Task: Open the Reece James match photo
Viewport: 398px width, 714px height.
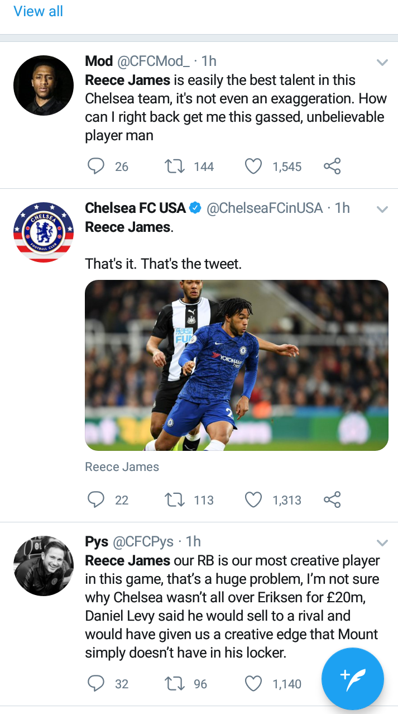Action: [x=236, y=365]
